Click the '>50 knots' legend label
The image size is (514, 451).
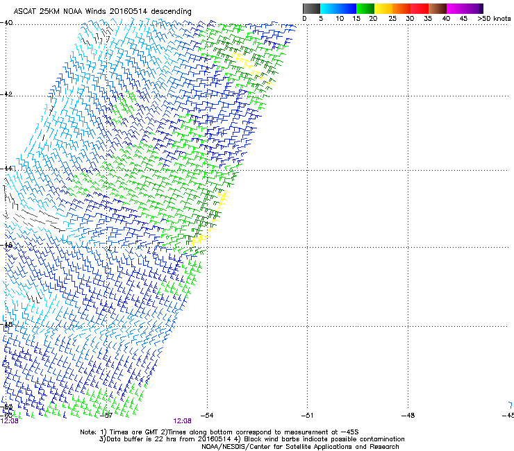click(494, 18)
